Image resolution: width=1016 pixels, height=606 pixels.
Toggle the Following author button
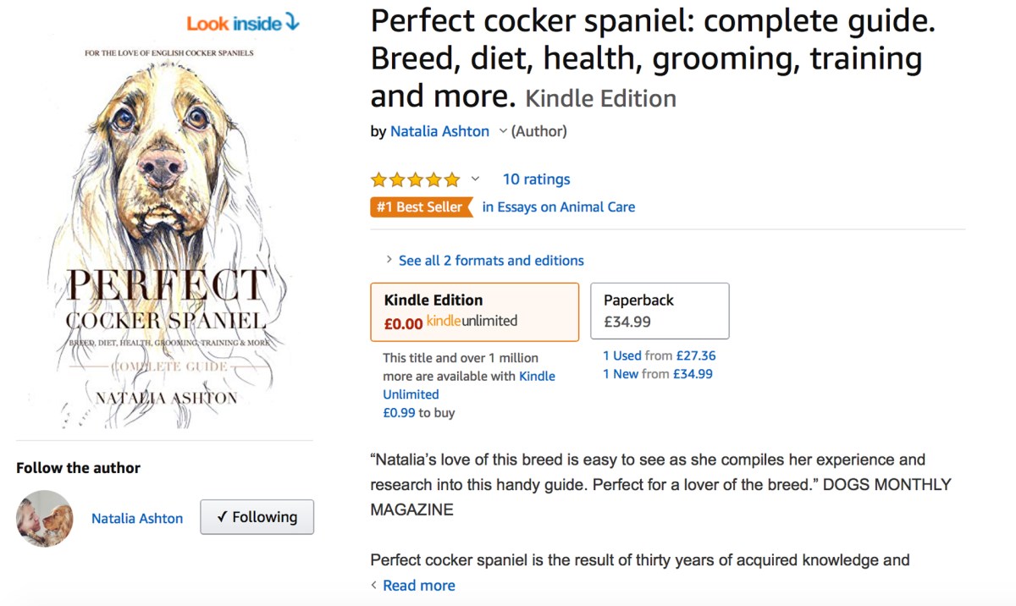(x=257, y=517)
